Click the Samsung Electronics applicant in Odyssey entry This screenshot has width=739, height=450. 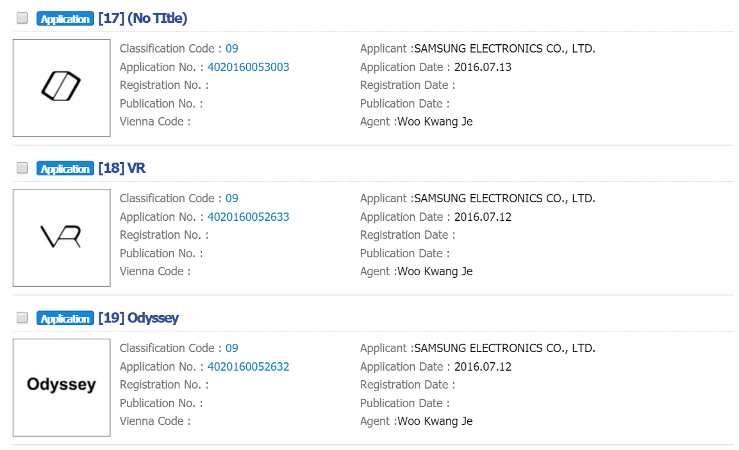[504, 348]
